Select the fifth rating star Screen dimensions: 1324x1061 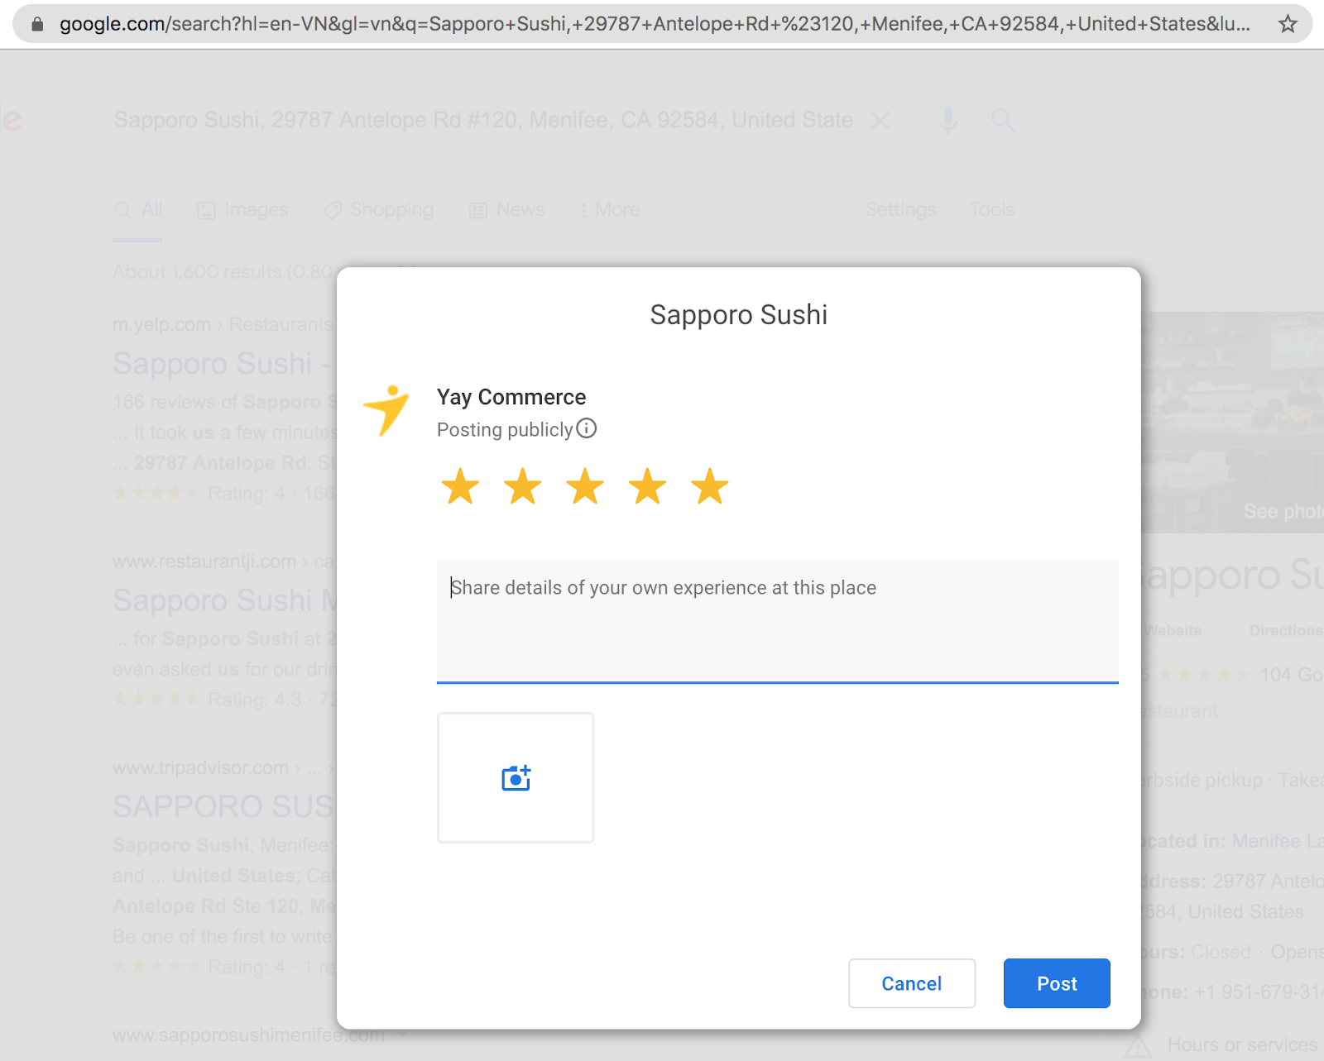710,486
